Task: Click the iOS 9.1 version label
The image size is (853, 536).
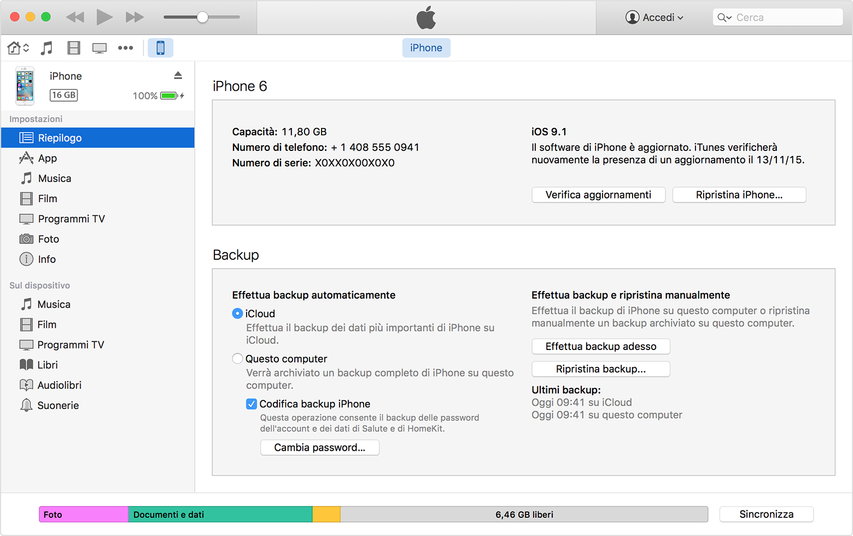Action: [549, 132]
